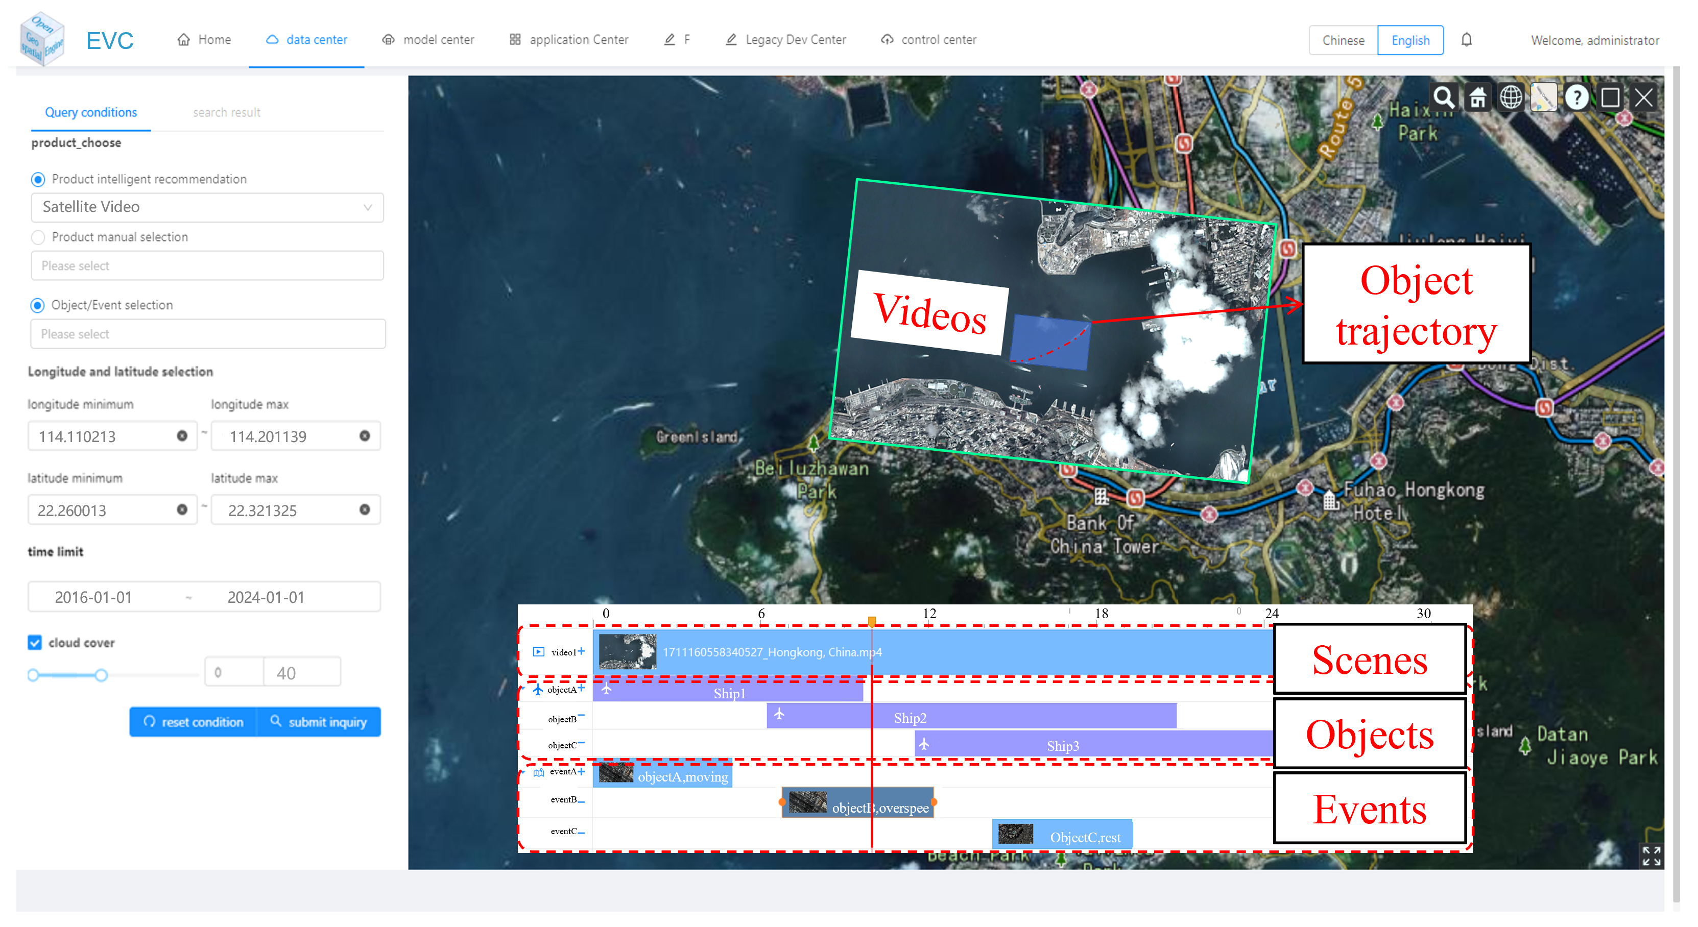Click the notification bell icon

[1467, 40]
